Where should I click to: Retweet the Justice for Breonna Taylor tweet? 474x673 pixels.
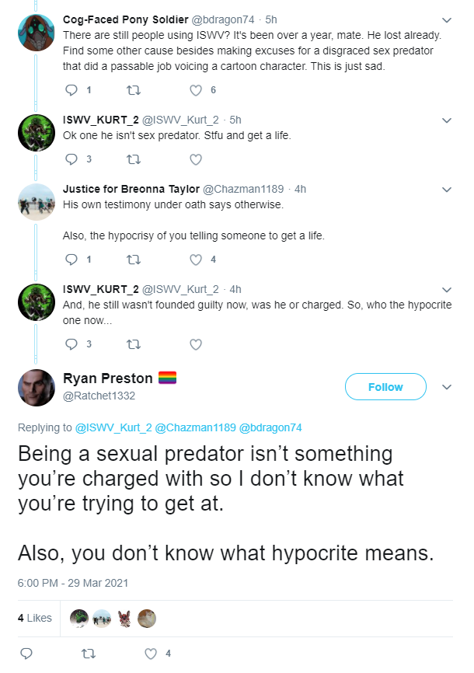coord(134,260)
